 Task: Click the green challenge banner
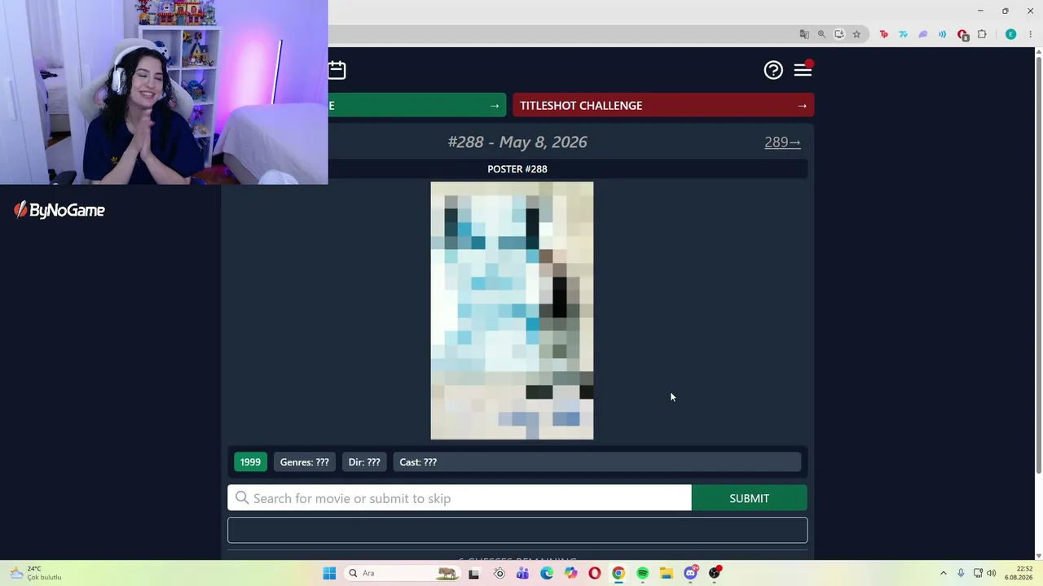tap(416, 106)
